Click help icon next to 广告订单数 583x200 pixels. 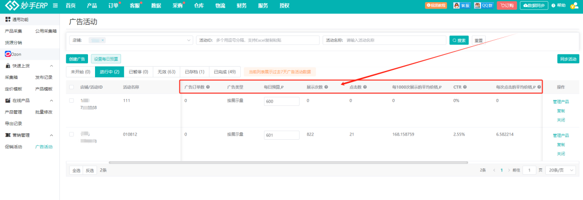208,87
